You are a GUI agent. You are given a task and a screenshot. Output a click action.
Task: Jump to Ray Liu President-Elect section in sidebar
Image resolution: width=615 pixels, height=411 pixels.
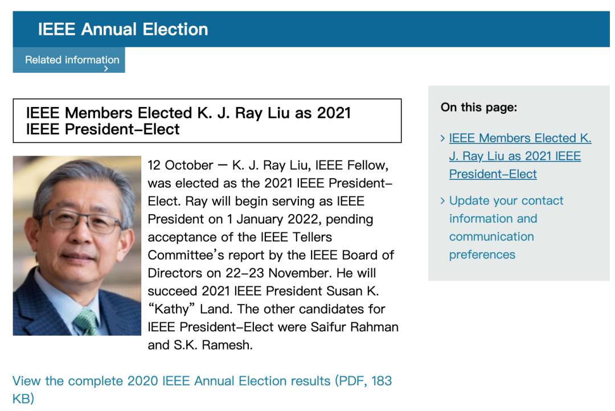point(519,156)
